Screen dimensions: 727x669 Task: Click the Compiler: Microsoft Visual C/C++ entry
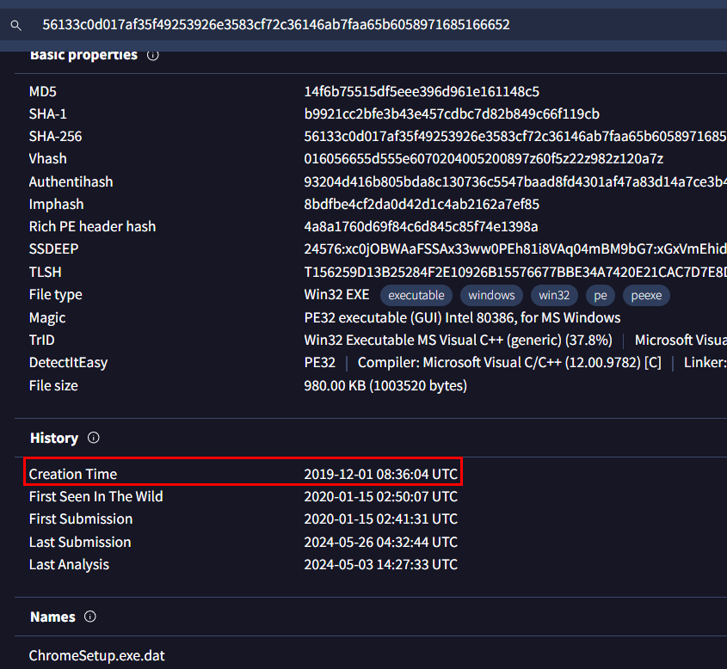(509, 362)
